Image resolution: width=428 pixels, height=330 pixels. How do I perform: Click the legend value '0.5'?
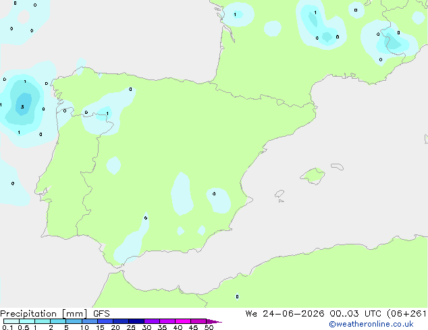(24, 327)
